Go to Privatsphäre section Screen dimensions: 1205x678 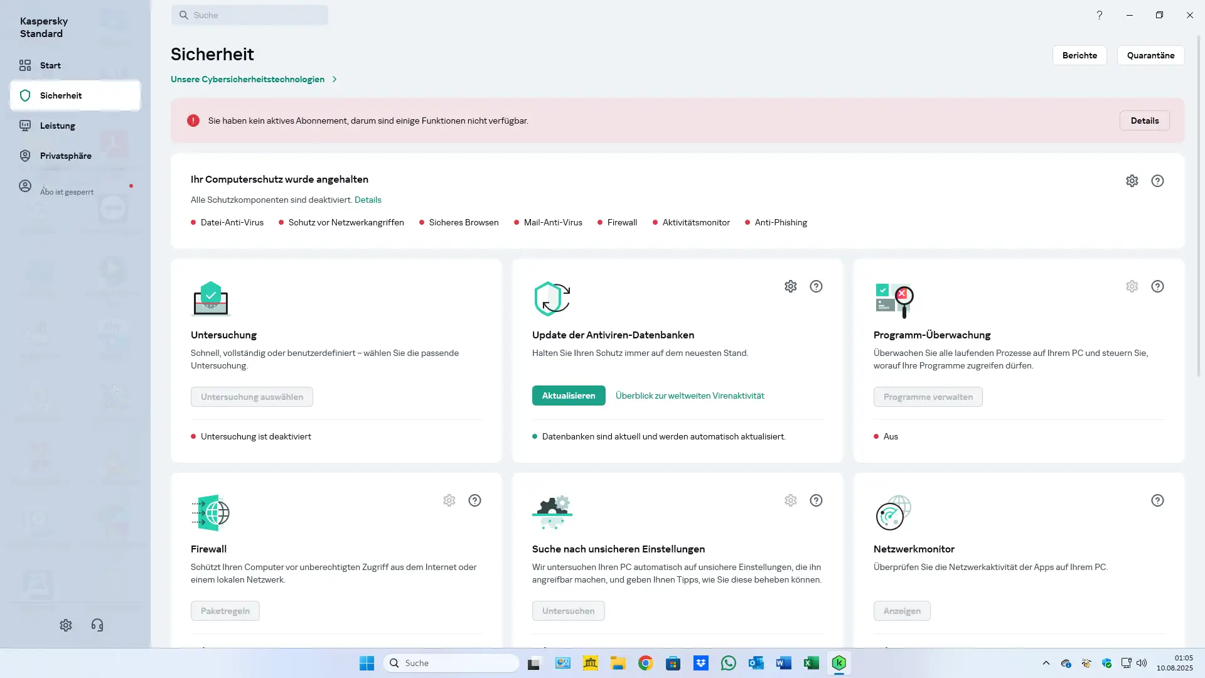point(65,156)
